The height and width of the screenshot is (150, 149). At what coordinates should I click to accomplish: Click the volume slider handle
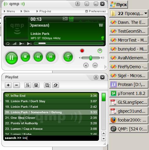pyautogui.click(x=91, y=58)
